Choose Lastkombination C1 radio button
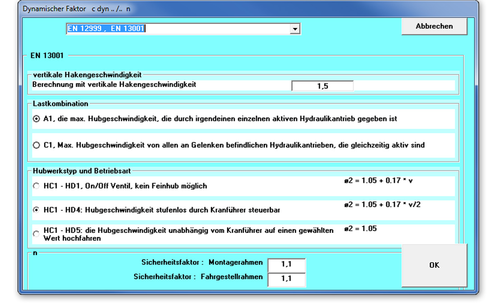The height and width of the screenshot is (307, 494). 37,145
